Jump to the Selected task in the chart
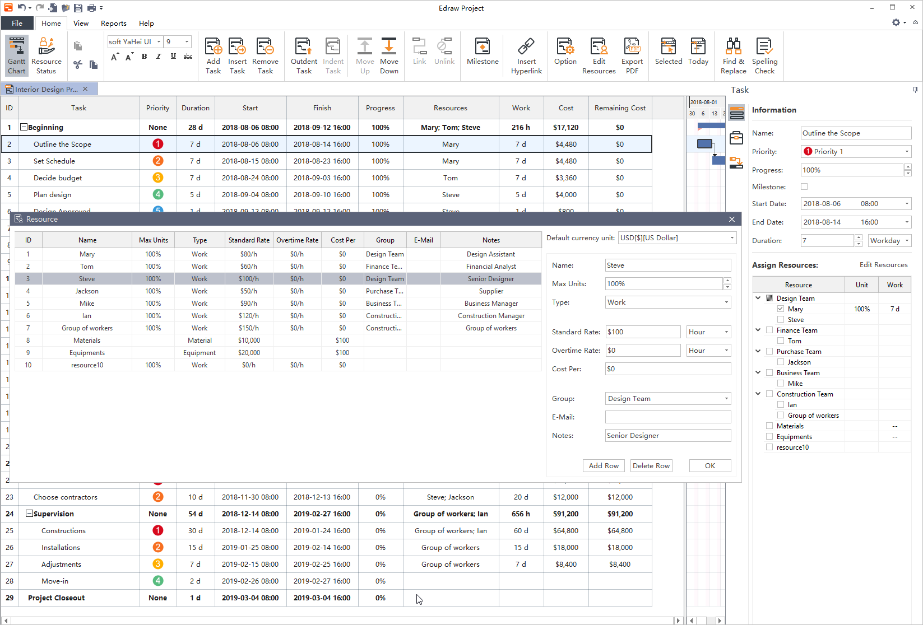923x625 pixels. [x=669, y=52]
